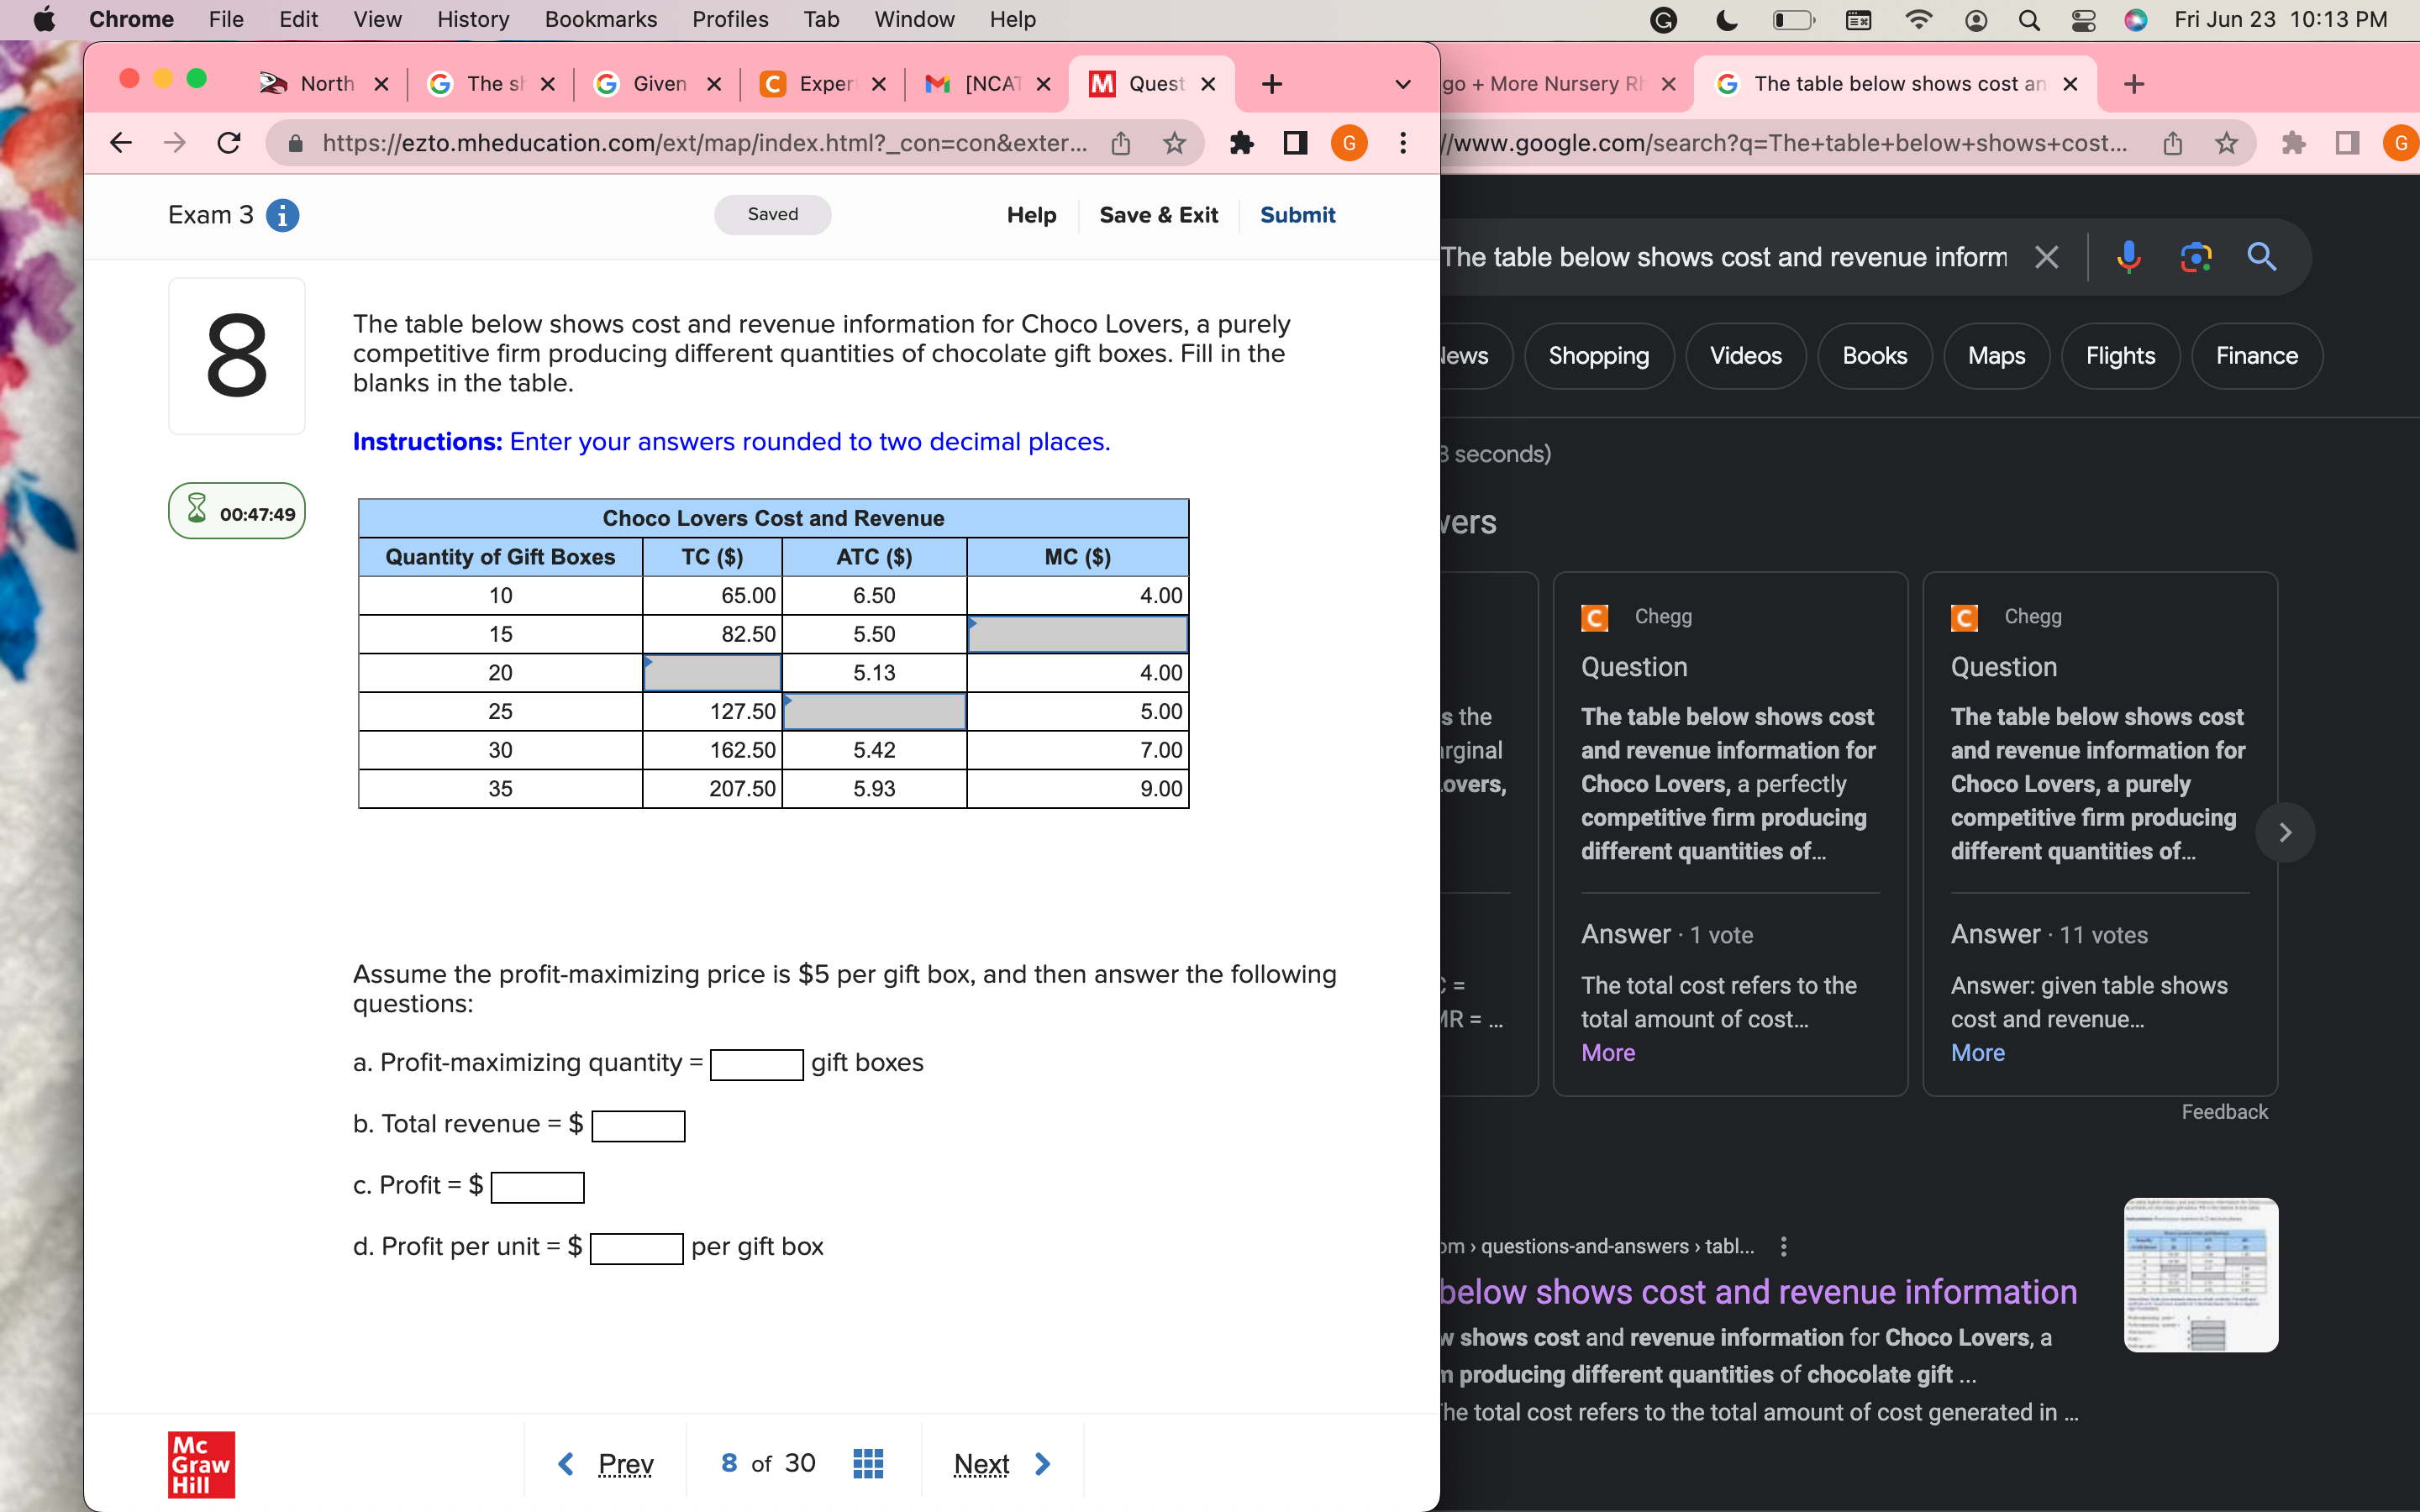Viewport: 2420px width, 1512px height.
Task: Click More on 11 votes Chegg answer
Action: 1977,1053
